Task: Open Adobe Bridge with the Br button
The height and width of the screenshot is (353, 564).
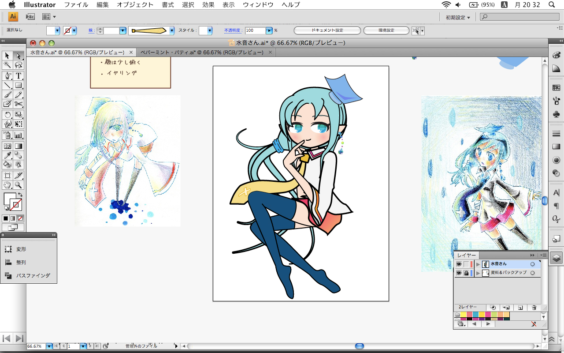Action: 30,17
